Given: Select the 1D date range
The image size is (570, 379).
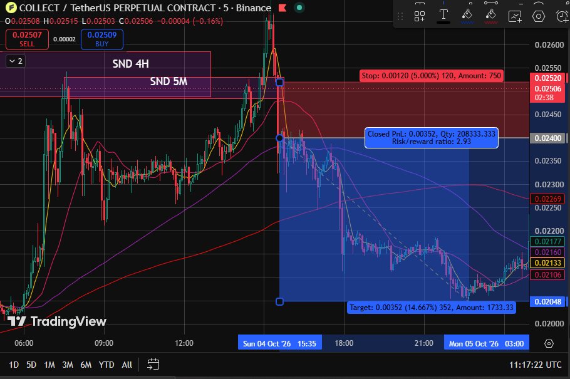Looking at the screenshot, I should [x=14, y=365].
